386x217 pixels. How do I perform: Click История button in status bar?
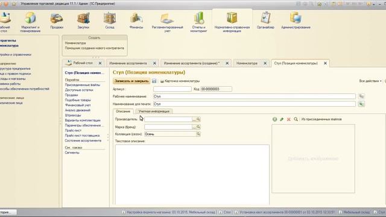(8, 212)
